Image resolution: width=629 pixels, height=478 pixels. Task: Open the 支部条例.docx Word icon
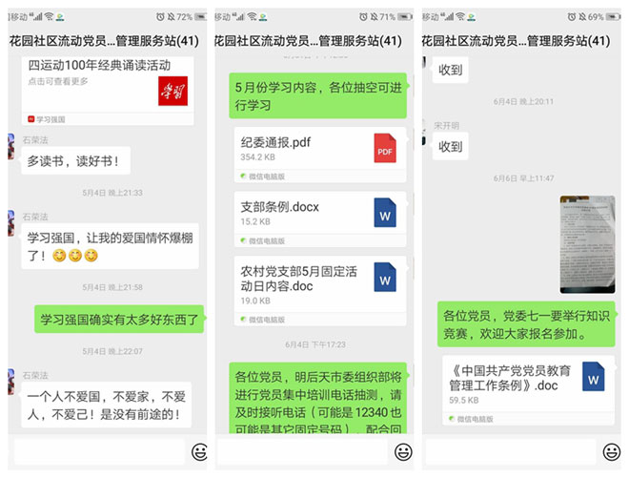click(x=385, y=213)
